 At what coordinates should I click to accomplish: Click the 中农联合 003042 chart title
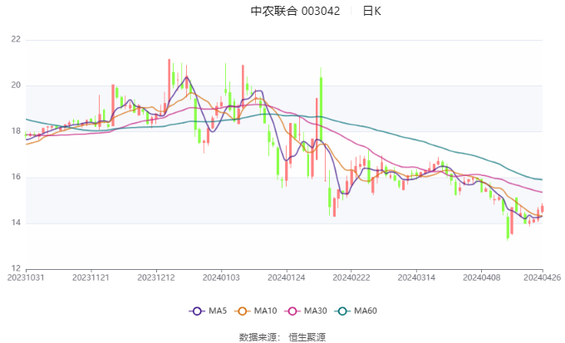295,12
